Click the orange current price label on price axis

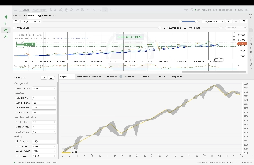tap(242, 44)
